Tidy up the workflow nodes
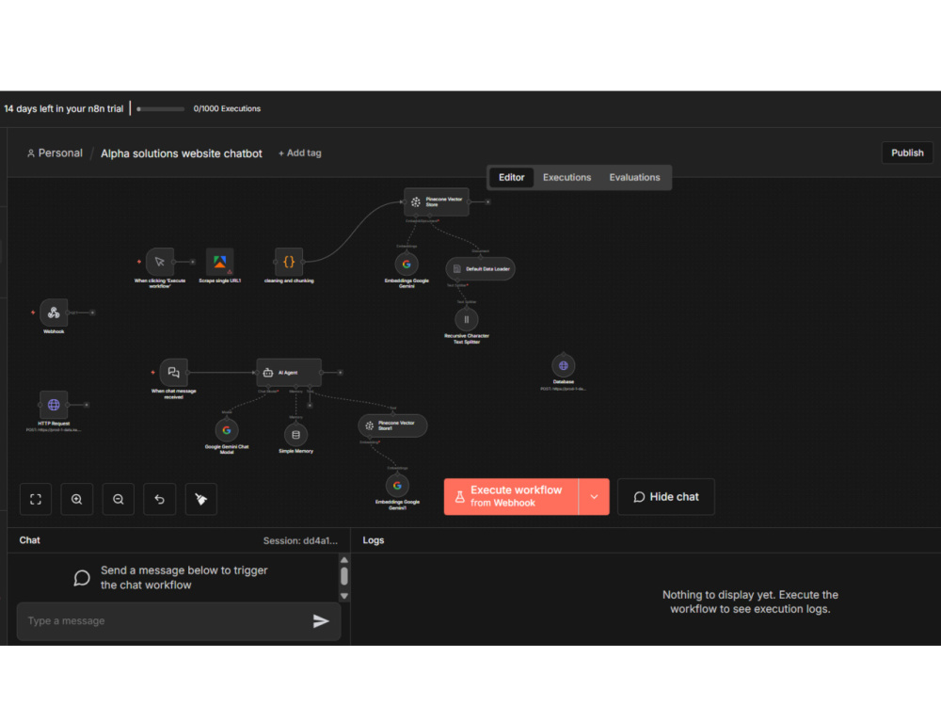Screen dimensions: 941x706 (x=201, y=499)
